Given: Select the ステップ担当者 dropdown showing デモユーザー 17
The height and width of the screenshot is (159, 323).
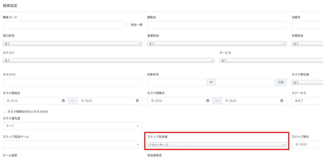Looking at the screenshot, I should [x=217, y=145].
